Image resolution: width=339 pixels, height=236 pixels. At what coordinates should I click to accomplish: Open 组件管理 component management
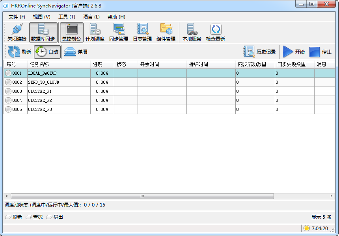[166, 32]
